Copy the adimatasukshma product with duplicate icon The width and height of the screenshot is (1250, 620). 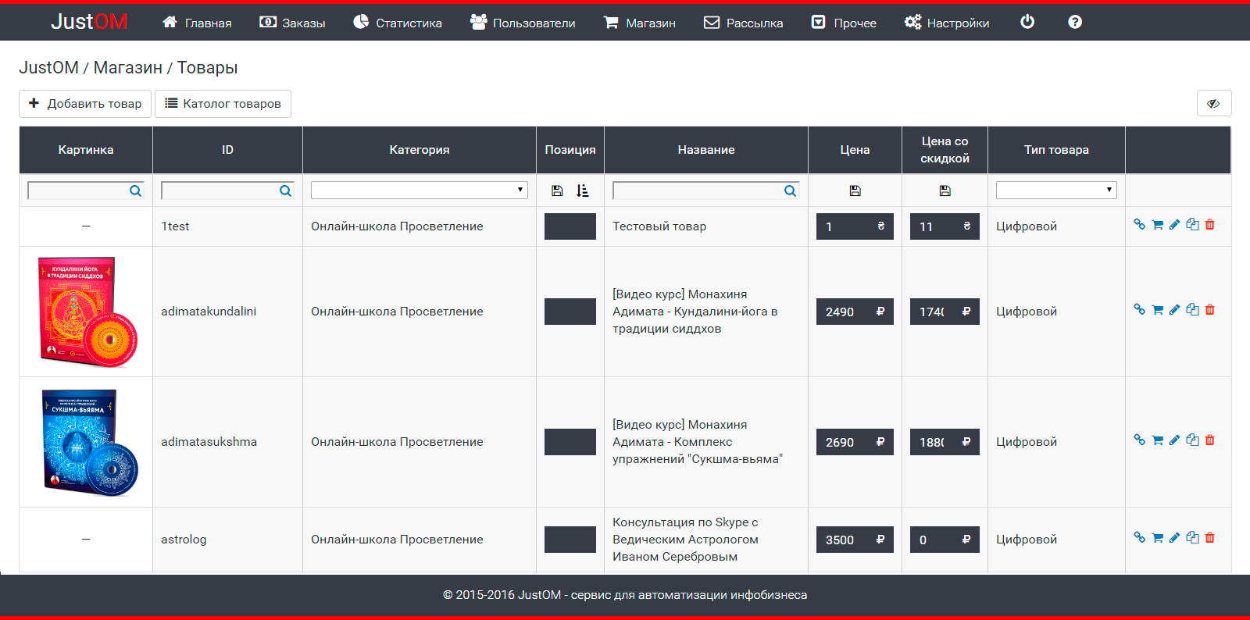[x=1192, y=440]
